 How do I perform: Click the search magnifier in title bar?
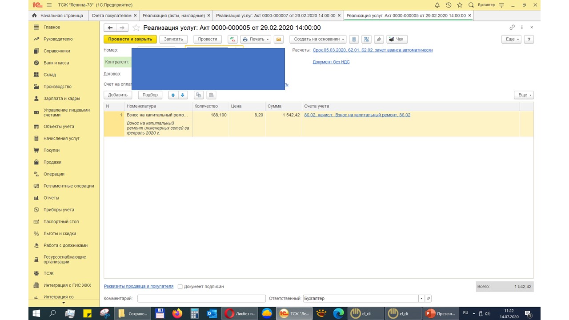pos(471,5)
